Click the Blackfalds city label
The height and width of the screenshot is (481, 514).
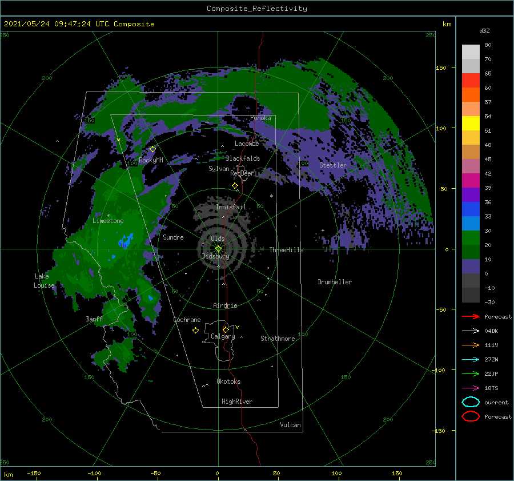(x=243, y=158)
